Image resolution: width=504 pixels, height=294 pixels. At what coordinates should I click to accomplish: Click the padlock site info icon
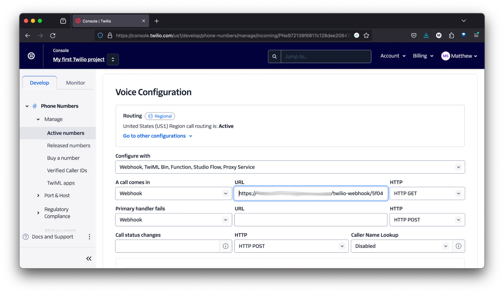[x=110, y=36]
